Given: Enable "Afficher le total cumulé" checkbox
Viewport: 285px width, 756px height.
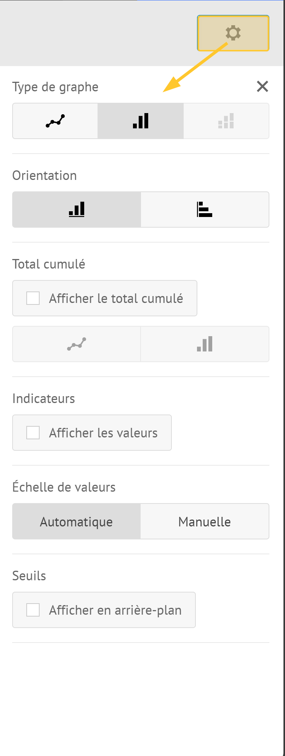Looking at the screenshot, I should click(33, 298).
